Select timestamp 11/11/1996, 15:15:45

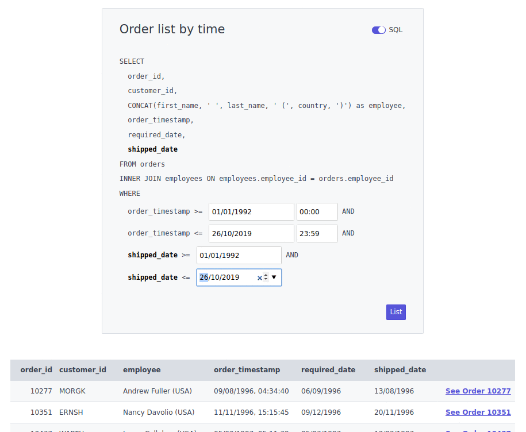[251, 412]
